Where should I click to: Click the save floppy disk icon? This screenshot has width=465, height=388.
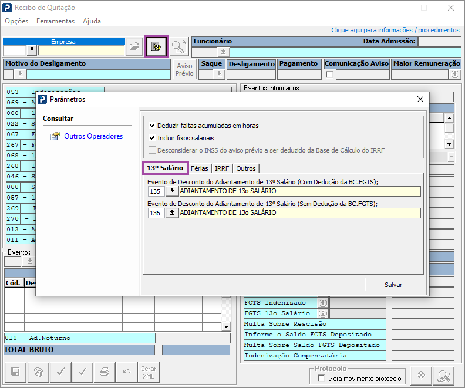(x=15, y=372)
